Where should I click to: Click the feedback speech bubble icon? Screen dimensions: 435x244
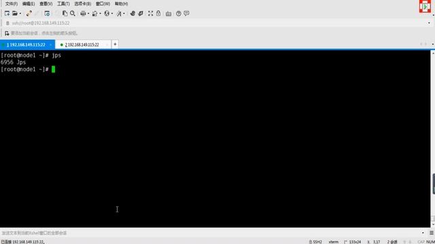coord(186,14)
